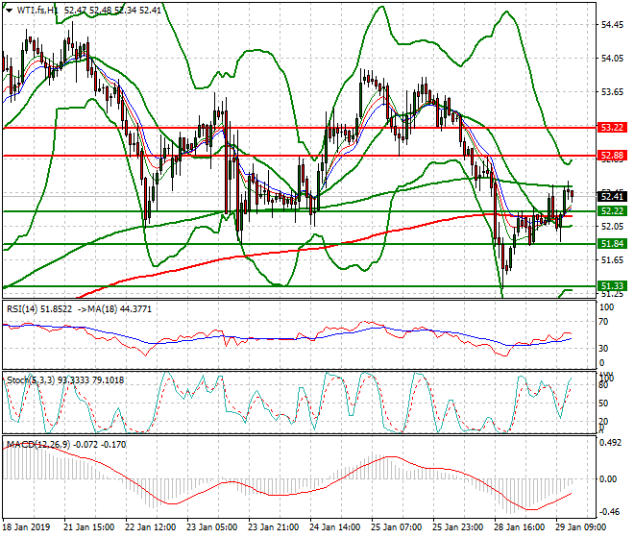Click the 54.45 price scale value
Viewport: 634px width, 538px height.
[x=612, y=25]
